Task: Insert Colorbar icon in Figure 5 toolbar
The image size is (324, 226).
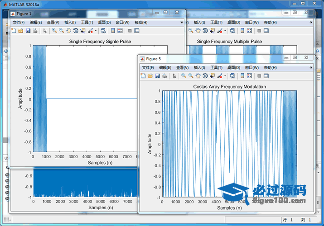Action: point(242,76)
